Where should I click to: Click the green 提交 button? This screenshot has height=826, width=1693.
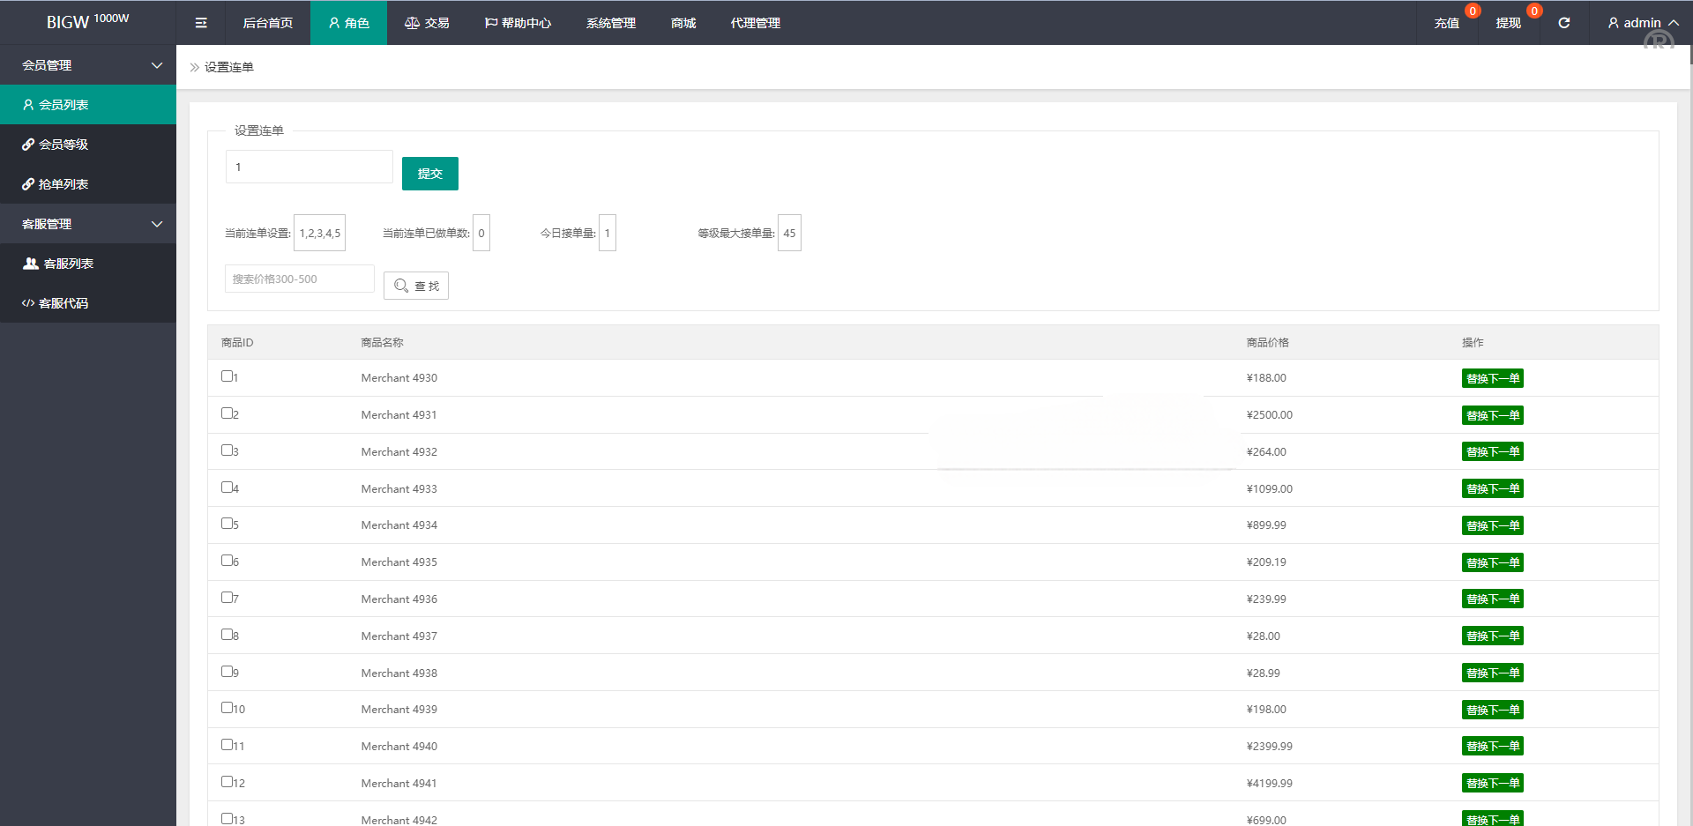429,174
